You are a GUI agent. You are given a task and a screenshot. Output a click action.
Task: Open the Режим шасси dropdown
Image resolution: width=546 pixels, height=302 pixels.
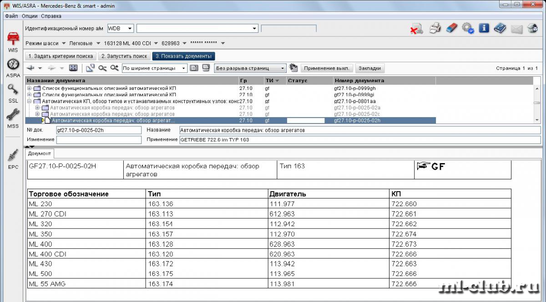pyautogui.click(x=63, y=44)
